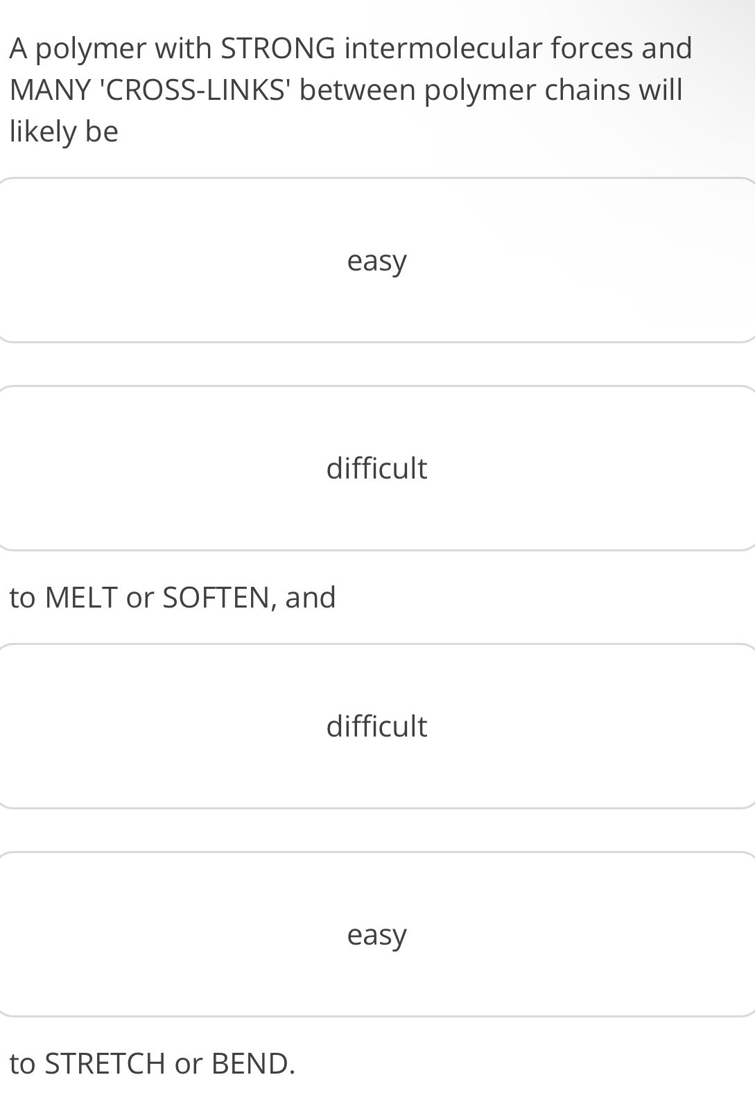Click the words 'intermolecular forces' in the question

click(x=478, y=49)
